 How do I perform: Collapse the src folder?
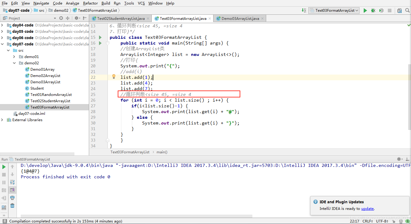click(x=8, y=50)
